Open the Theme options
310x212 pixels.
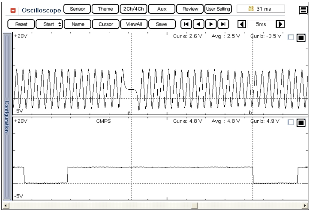[x=105, y=9]
